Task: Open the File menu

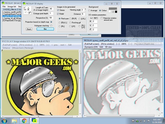Action: pos(4,6)
